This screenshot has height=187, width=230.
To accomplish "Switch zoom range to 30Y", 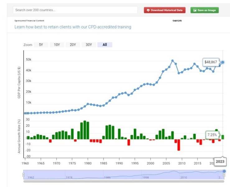I will click(89, 45).
